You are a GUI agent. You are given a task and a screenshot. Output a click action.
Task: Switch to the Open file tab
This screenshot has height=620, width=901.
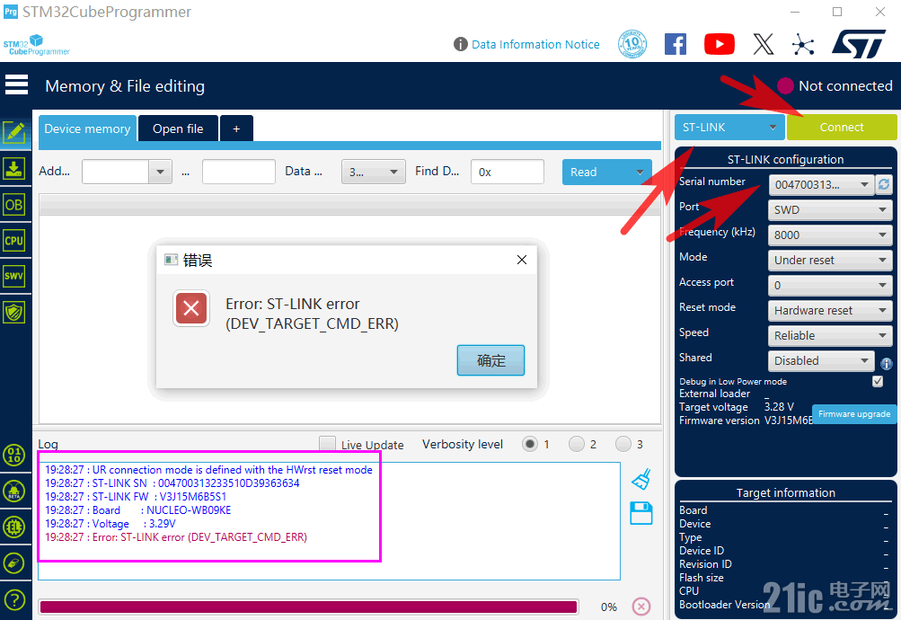point(178,128)
